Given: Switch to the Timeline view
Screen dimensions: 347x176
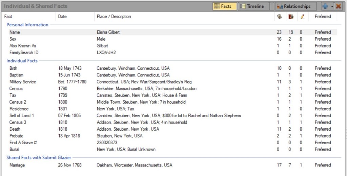Looking at the screenshot, I should 252,6.
